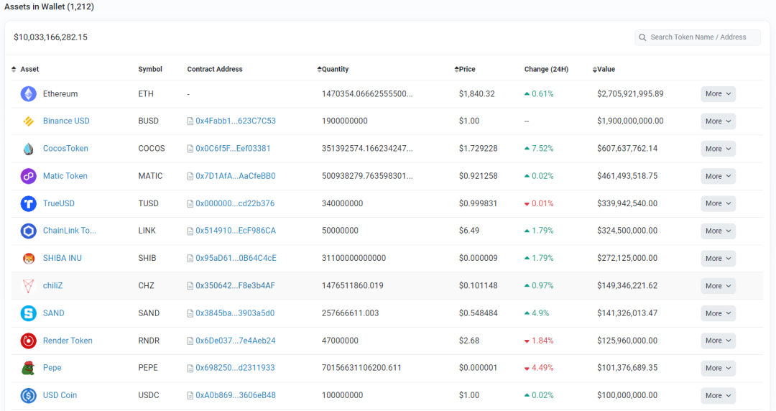Open contract address 0x698250...d2311933
776x411 pixels.
(x=235, y=368)
